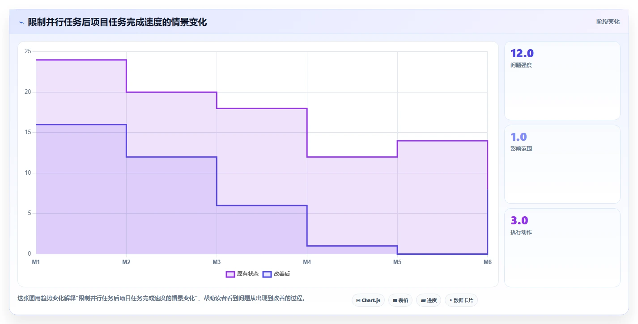Select the 数据卡片 tag pill
Image resolution: width=638 pixels, height=324 pixels.
click(461, 300)
